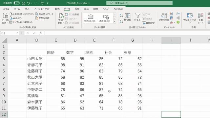
Task: Select 森木葉子's 英語 score 96
Action: (133, 102)
